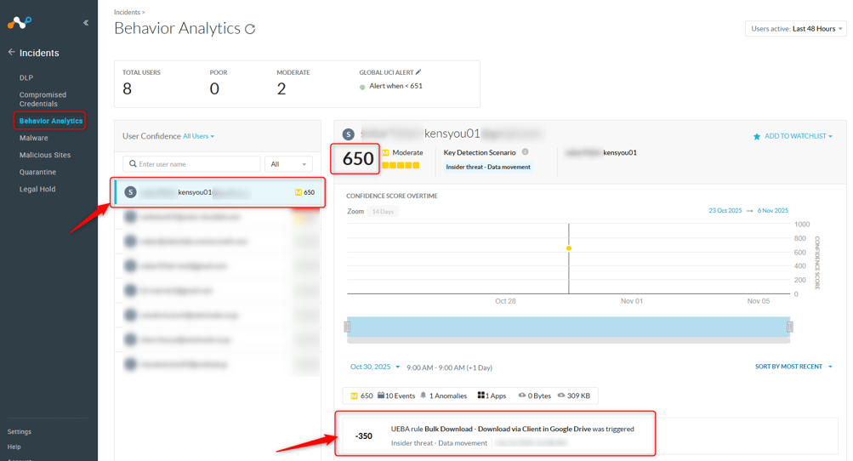
Task: Collapse the left sidebar with double-chevron icon
Action: click(x=86, y=23)
